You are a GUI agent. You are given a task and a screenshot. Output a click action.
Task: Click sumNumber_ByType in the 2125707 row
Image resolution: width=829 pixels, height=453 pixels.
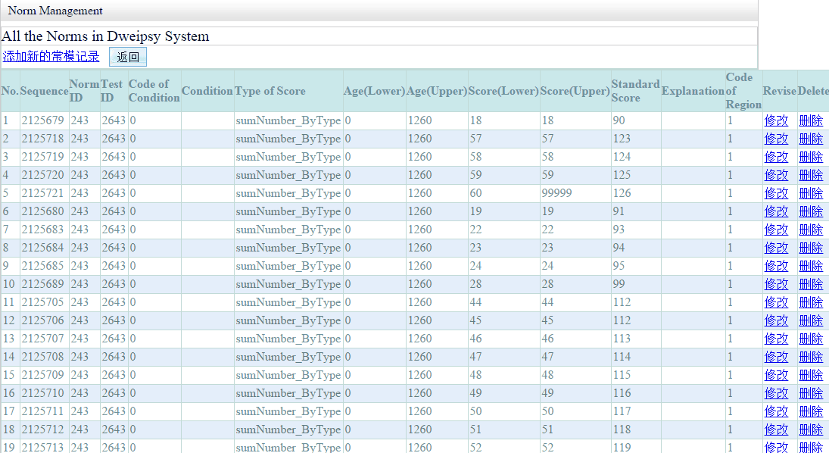288,339
